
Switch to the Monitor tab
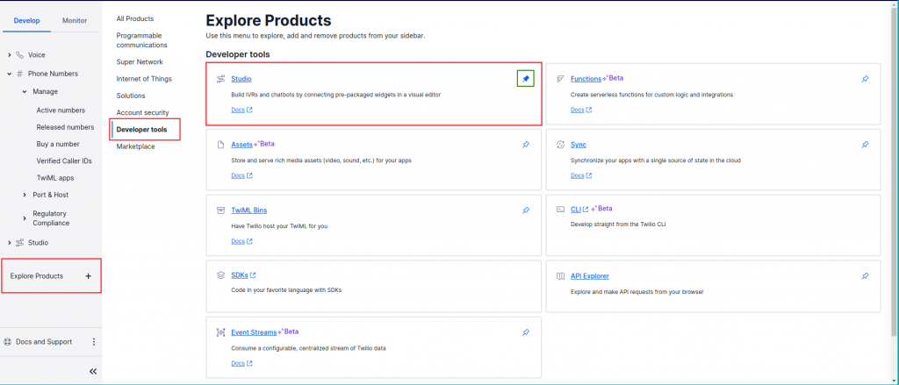pyautogui.click(x=75, y=21)
